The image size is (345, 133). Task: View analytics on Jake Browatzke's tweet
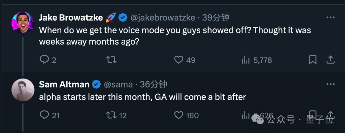(246, 59)
